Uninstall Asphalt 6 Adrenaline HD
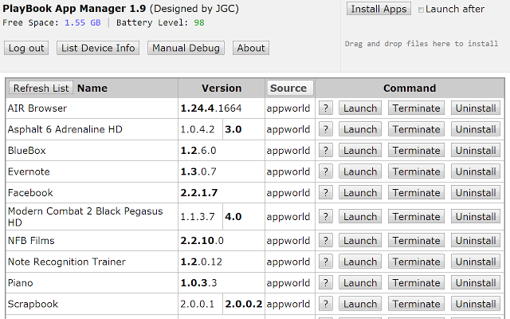510x319 pixels. coord(476,129)
